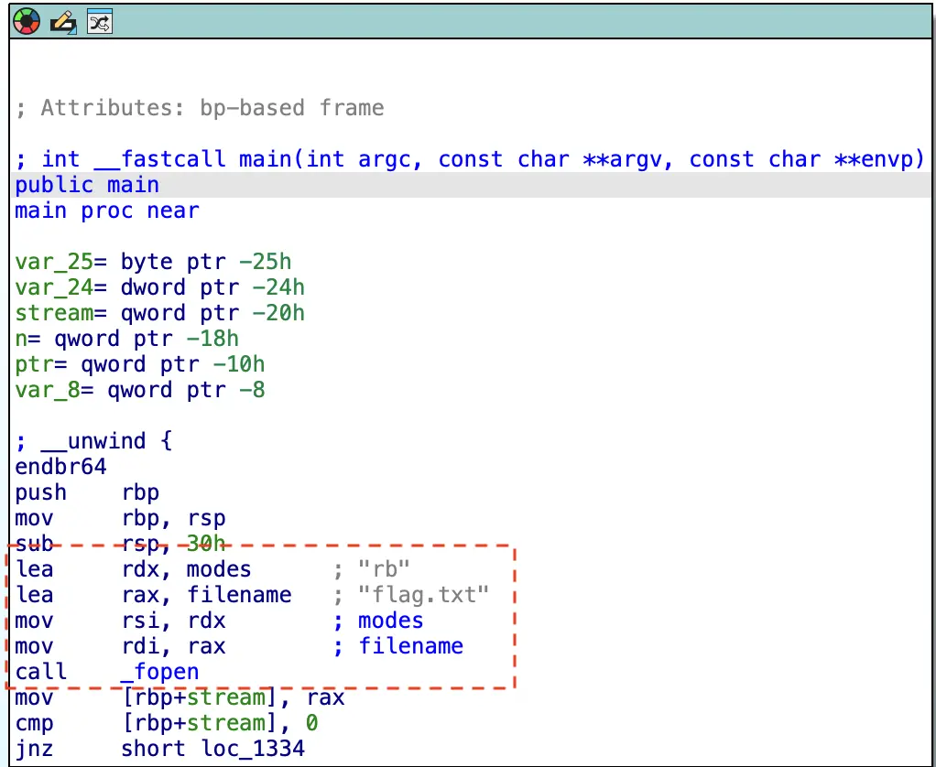
Task: Click the stream variable definition line
Action: point(159,313)
